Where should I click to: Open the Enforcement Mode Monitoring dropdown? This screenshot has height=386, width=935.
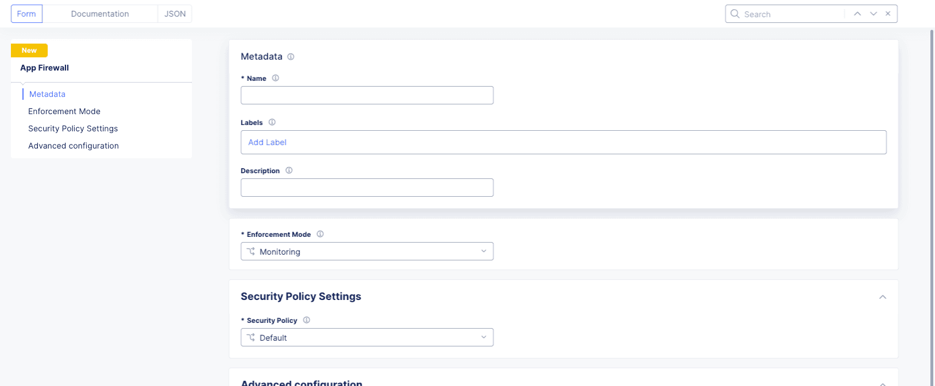367,251
